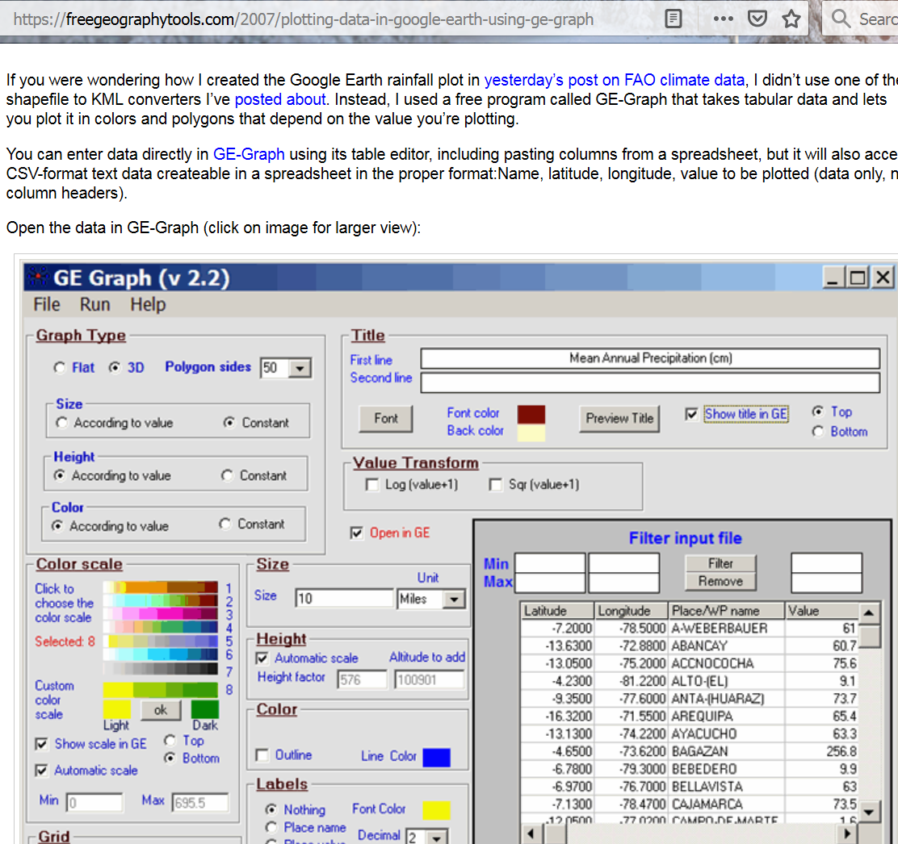Click the table horizontal scrollbar right arrow

click(847, 834)
